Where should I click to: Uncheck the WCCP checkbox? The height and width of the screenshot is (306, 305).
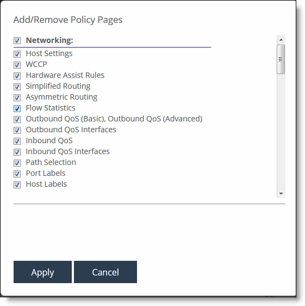click(x=17, y=65)
